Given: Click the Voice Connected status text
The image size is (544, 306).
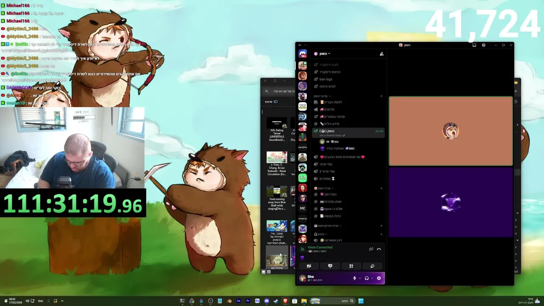Looking at the screenshot, I should [x=320, y=247].
